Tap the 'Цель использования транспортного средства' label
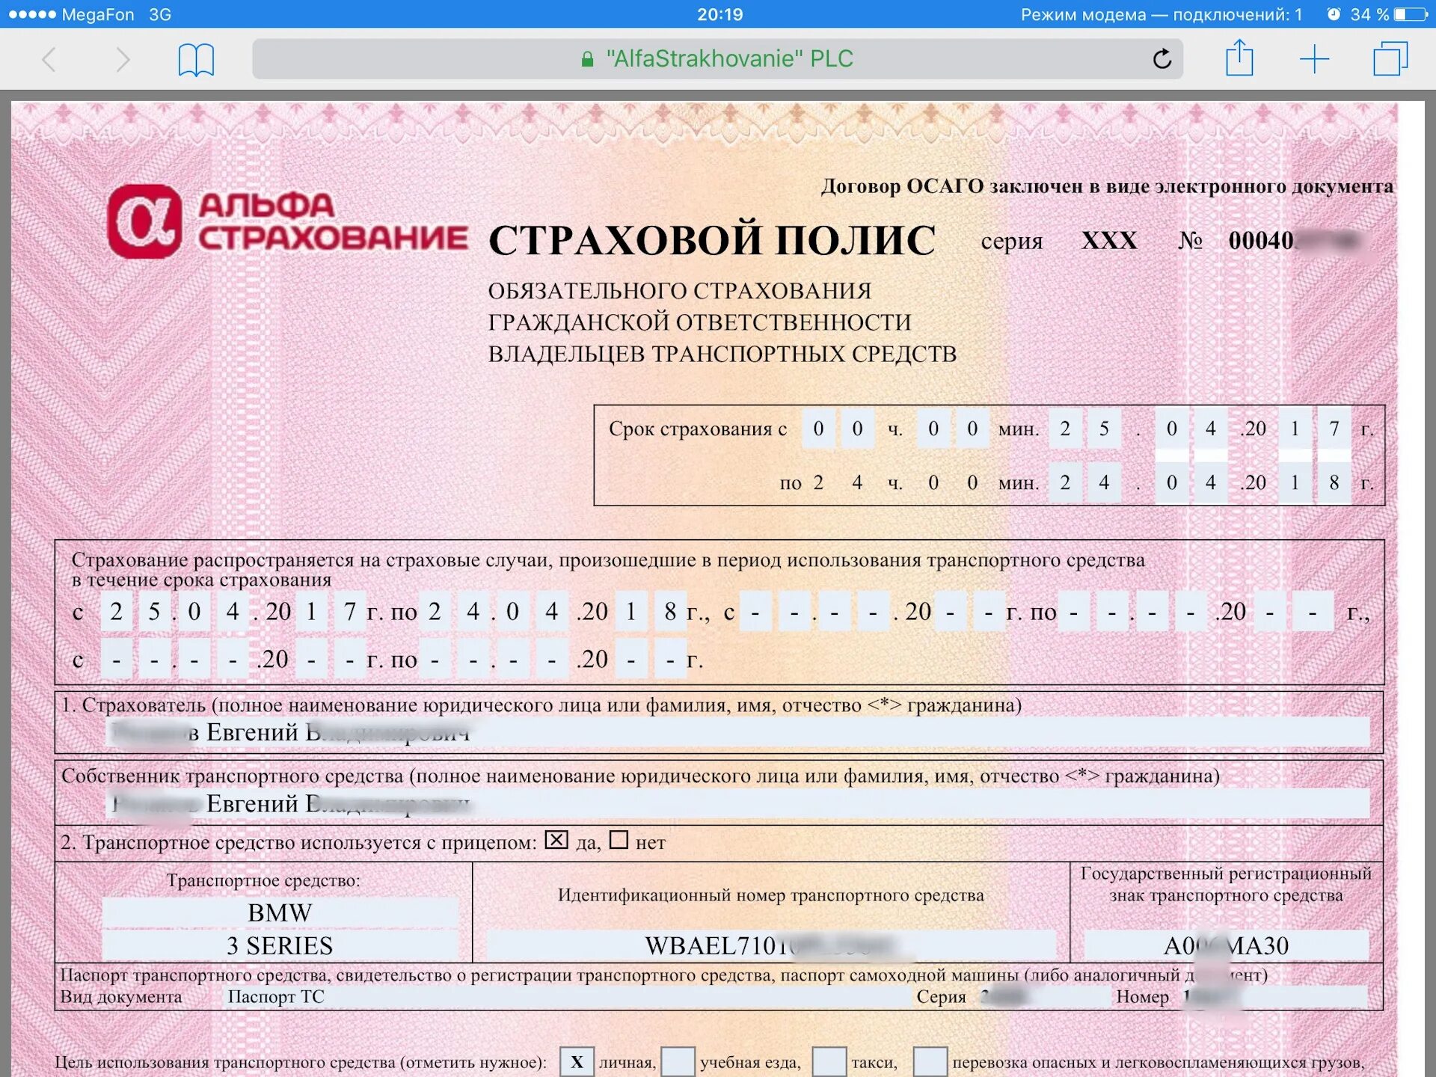The height and width of the screenshot is (1077, 1436). click(x=301, y=1062)
